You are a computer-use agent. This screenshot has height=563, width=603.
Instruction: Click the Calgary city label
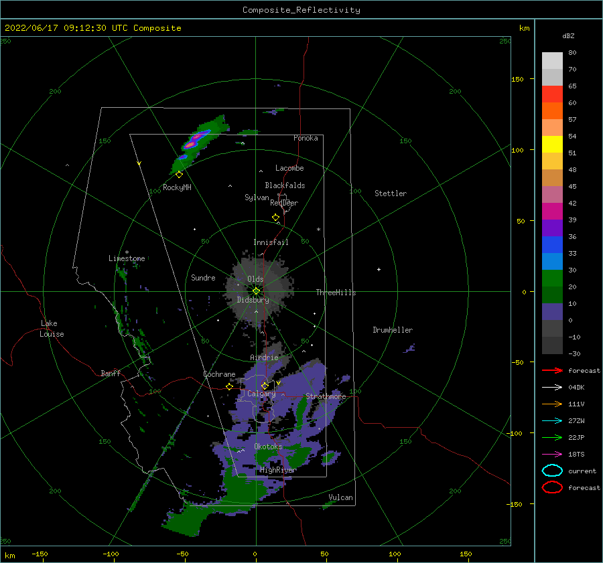[261, 394]
